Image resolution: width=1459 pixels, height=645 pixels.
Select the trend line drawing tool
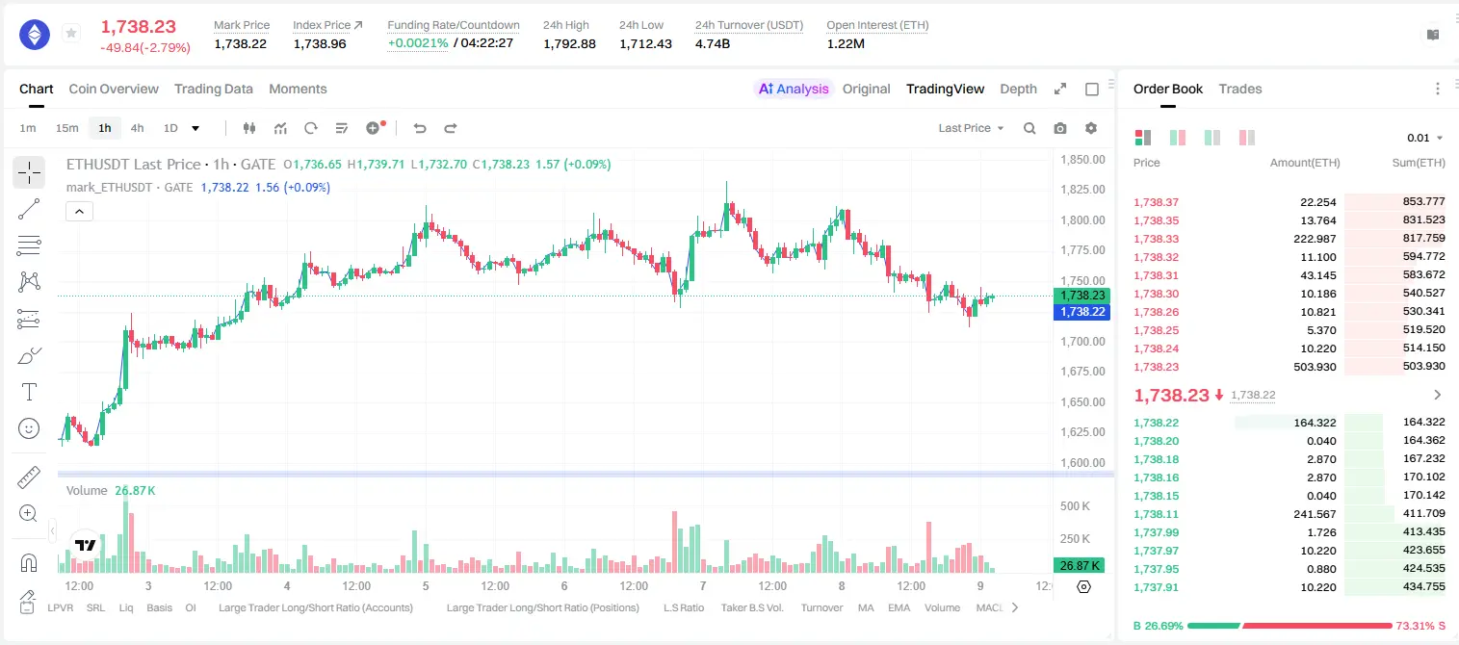click(x=29, y=209)
